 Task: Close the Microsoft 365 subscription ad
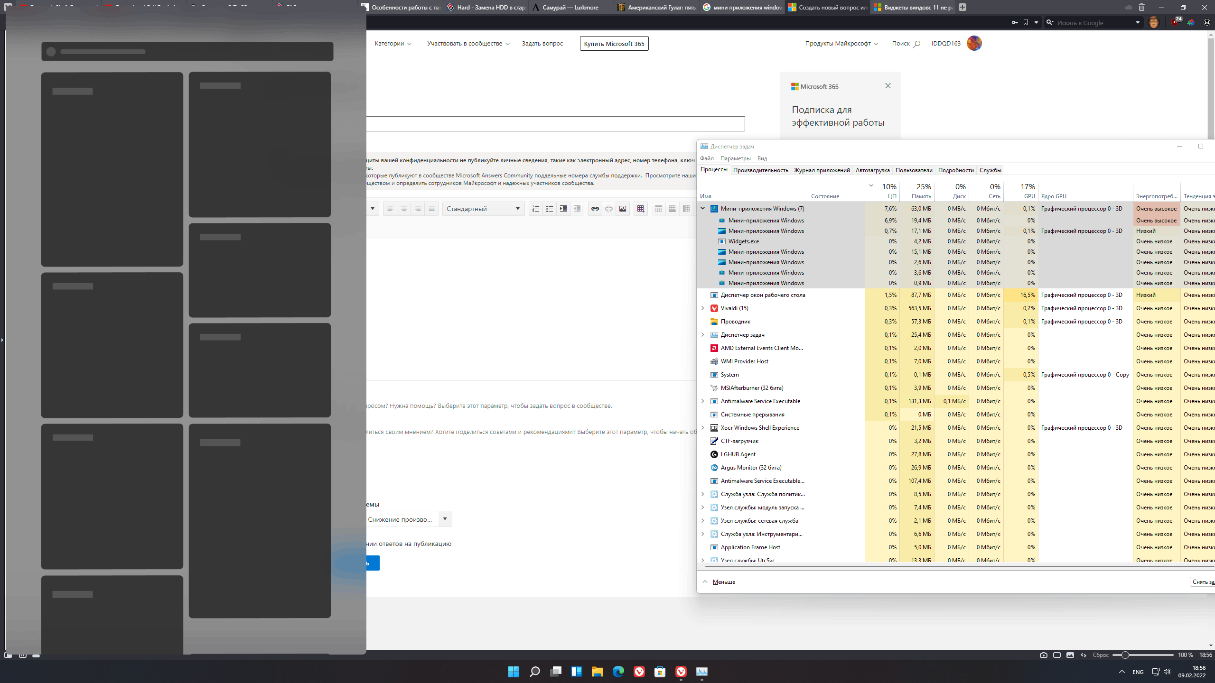(x=888, y=86)
